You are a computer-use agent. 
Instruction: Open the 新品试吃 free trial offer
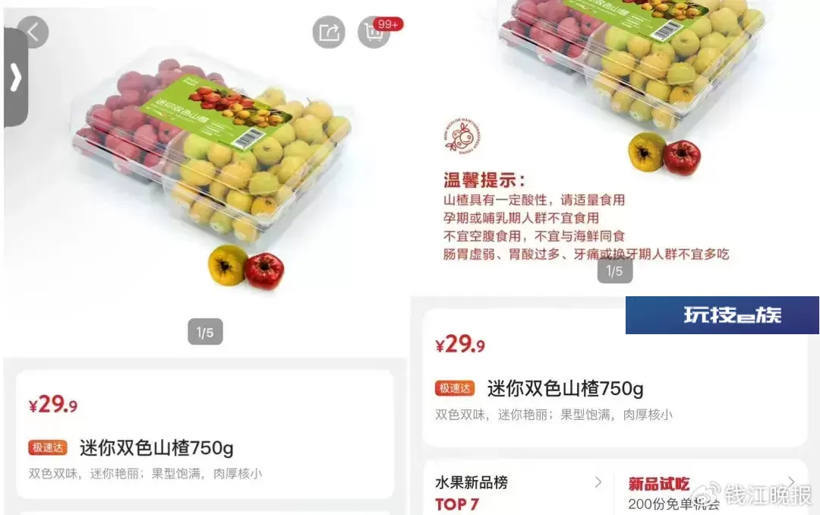click(x=673, y=493)
